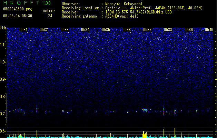Viewport: 217px width, 138px height.
Task: Click the 0532 time marker
Action: [44, 30]
